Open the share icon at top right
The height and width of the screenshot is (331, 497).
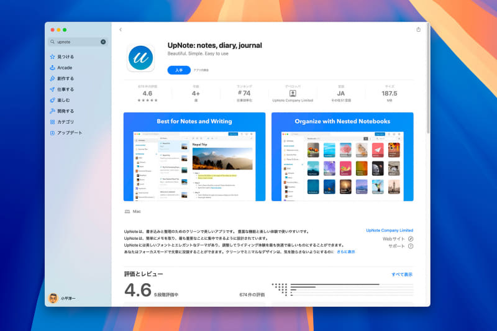tap(418, 29)
